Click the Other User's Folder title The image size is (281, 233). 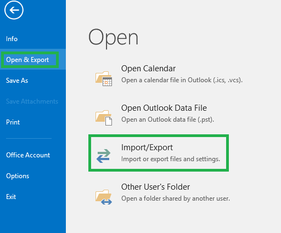click(x=155, y=187)
